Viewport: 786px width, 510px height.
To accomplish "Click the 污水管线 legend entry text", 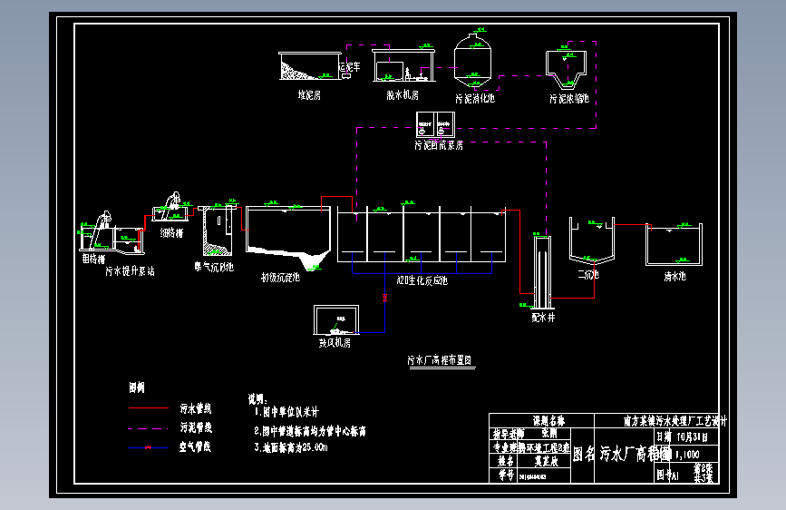I will (196, 408).
